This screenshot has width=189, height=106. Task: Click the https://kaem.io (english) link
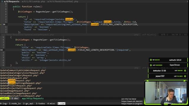pos(132,104)
